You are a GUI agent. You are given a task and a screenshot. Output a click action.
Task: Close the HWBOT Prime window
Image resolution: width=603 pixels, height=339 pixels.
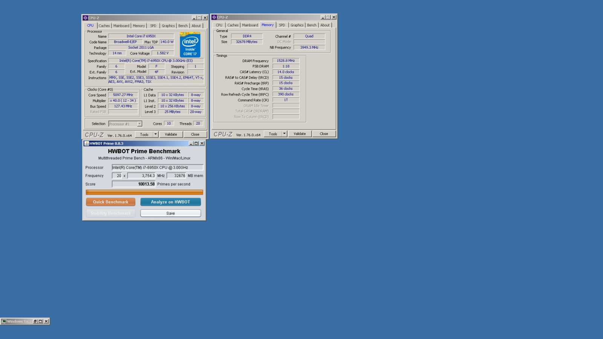coord(202,144)
